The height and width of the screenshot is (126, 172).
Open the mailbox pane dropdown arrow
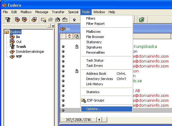click(x=49, y=26)
